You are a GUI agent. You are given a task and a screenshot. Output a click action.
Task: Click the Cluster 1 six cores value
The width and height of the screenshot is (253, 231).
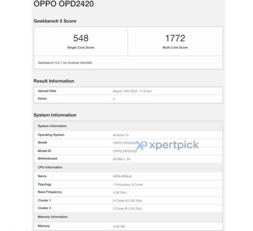click(x=127, y=201)
